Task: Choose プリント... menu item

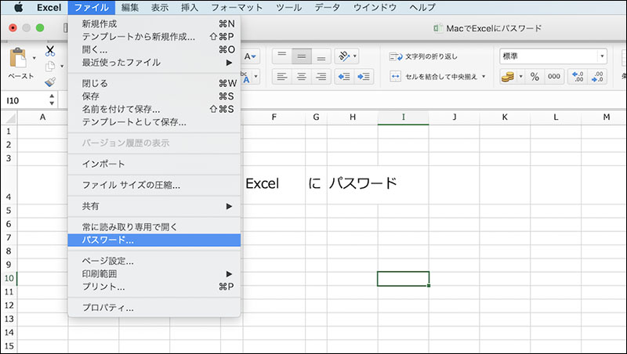Action: coord(154,287)
